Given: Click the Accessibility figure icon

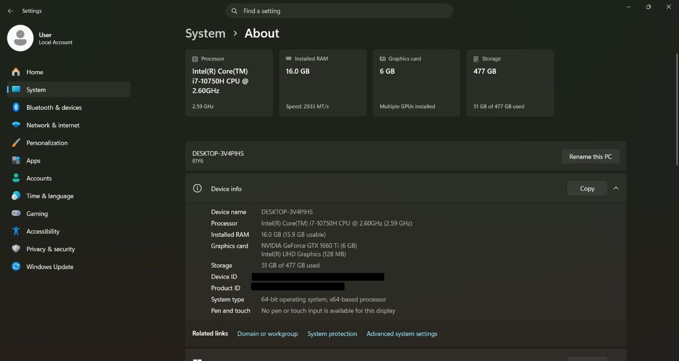Looking at the screenshot, I should click(16, 231).
